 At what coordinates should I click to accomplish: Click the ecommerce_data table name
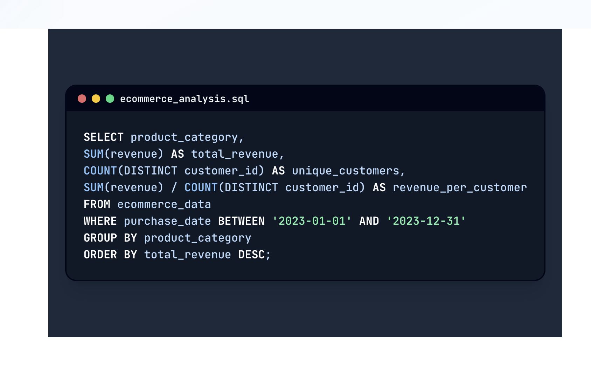pos(164,205)
